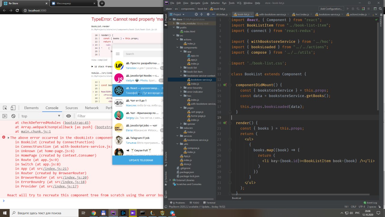Show console sidebar panel icon
385x217 pixels.
(5, 116)
